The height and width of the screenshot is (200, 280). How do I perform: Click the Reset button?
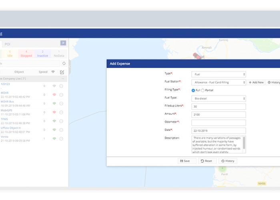(207, 161)
